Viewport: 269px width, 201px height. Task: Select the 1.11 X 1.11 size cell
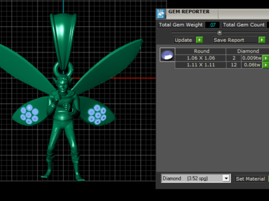tap(201, 65)
